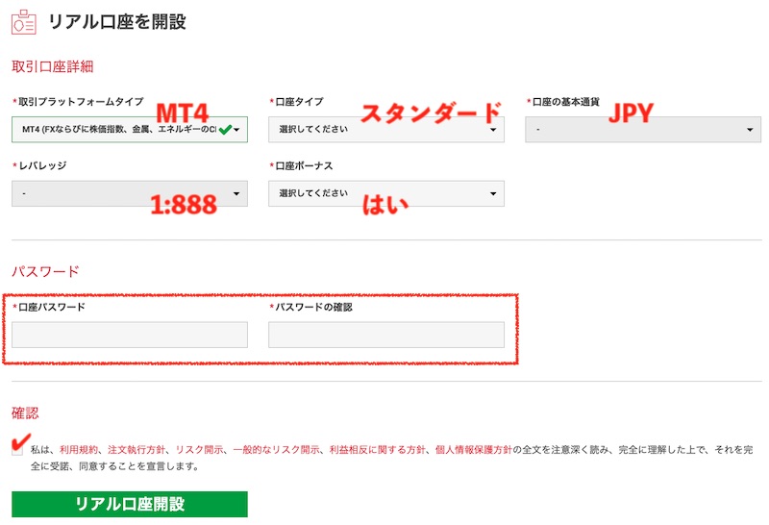
Task: Open the 一般的なリスク開示 link
Action: [x=276, y=449]
